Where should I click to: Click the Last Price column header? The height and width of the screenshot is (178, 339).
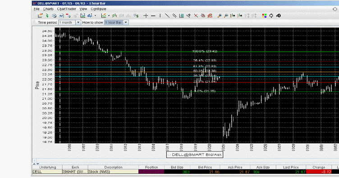point(291,167)
